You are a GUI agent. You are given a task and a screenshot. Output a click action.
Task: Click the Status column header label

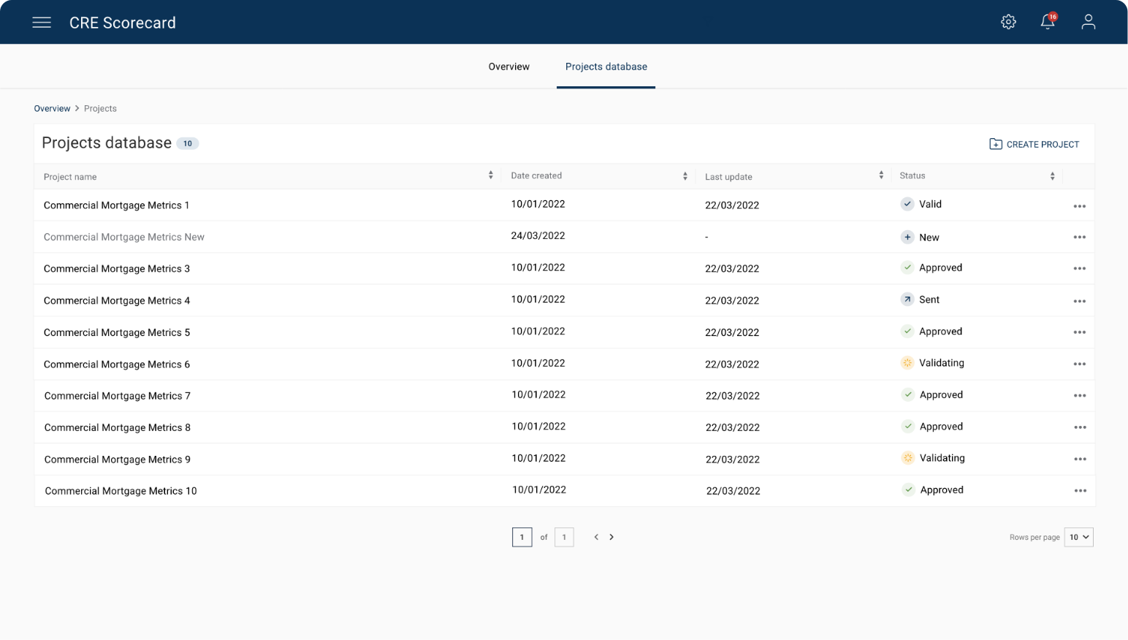912,176
